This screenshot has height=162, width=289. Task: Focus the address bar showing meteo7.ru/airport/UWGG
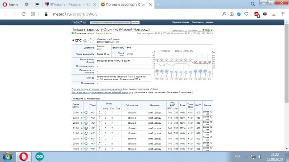[x=75, y=14]
